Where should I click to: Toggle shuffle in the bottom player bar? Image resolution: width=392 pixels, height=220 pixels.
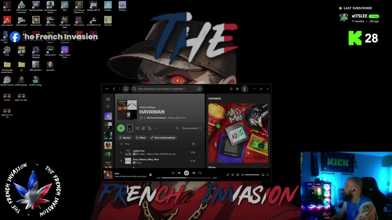173,173
